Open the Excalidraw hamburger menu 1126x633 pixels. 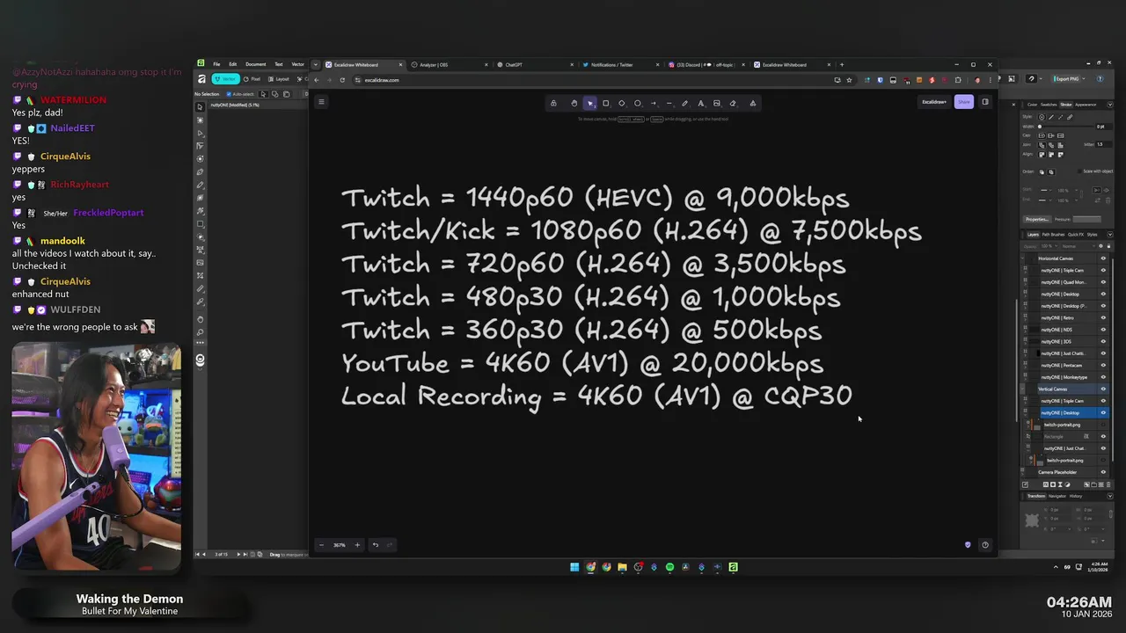coord(321,102)
